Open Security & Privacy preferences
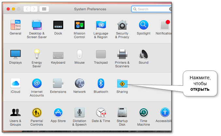Viewport: 221px width, 136px height. pyautogui.click(x=122, y=29)
